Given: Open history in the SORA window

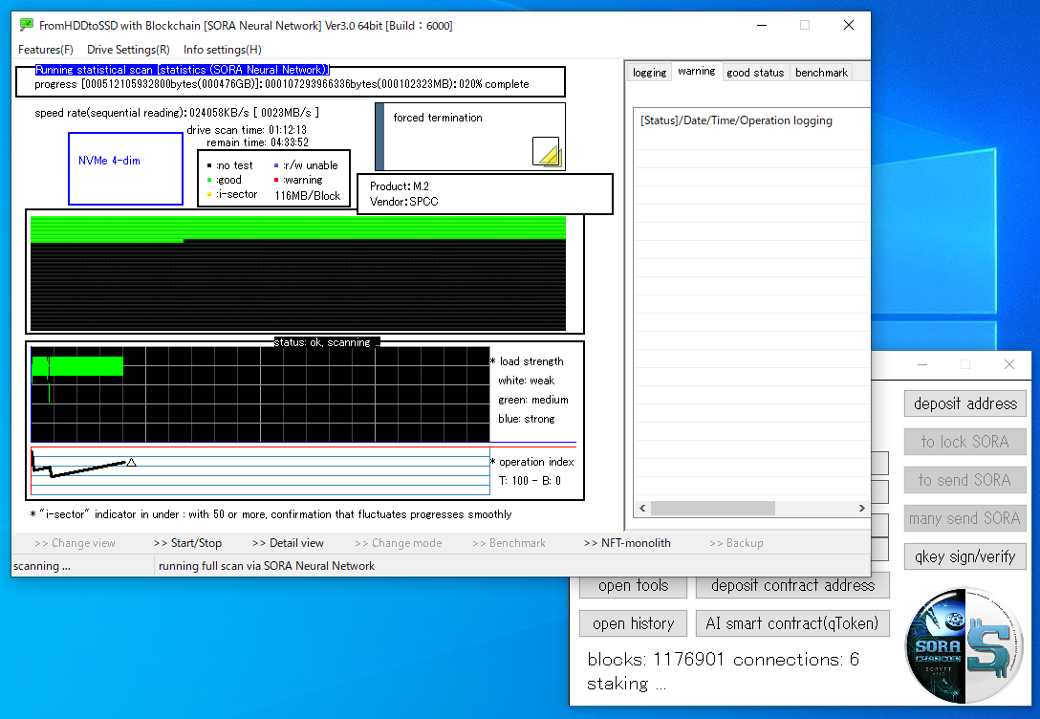Looking at the screenshot, I should 634,623.
